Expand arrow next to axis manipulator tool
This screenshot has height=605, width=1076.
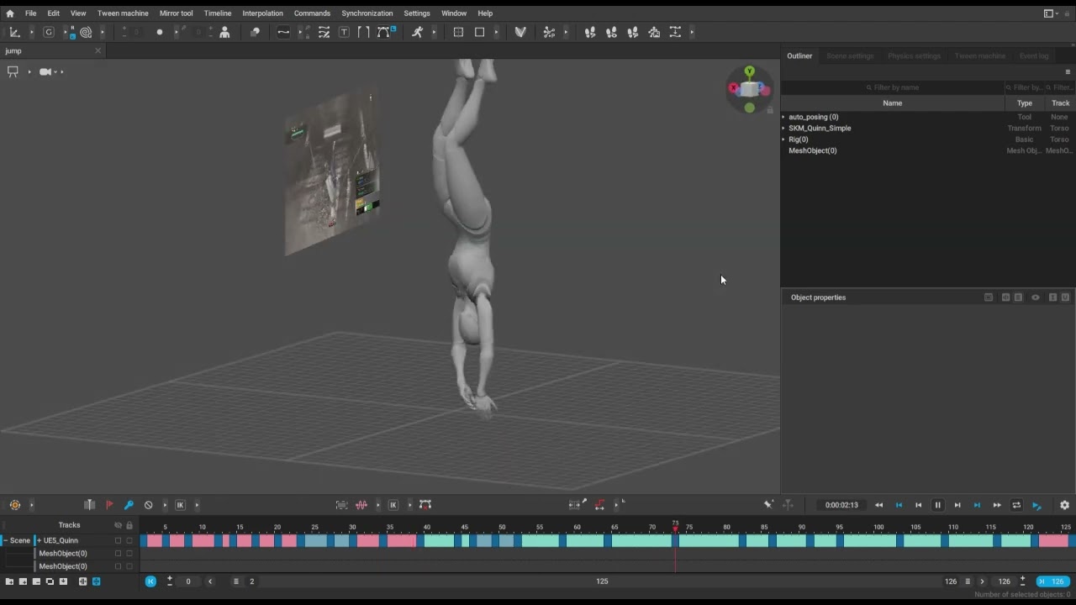point(32,32)
